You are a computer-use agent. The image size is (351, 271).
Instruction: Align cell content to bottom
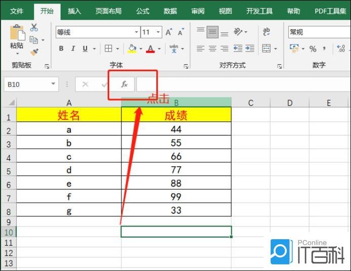[224, 34]
